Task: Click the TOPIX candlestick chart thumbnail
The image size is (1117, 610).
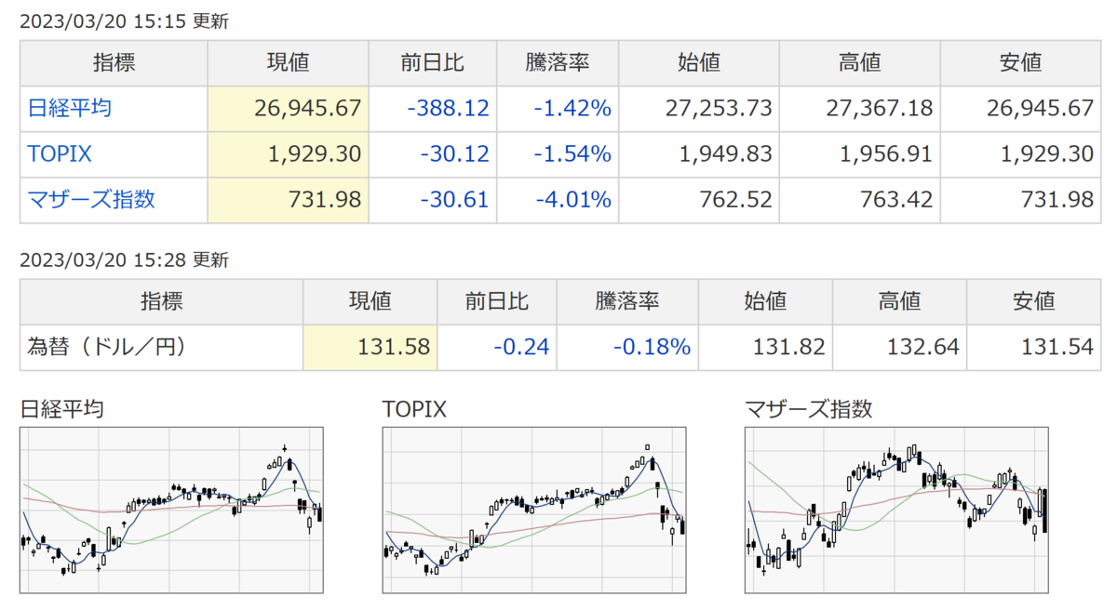Action: [534, 509]
